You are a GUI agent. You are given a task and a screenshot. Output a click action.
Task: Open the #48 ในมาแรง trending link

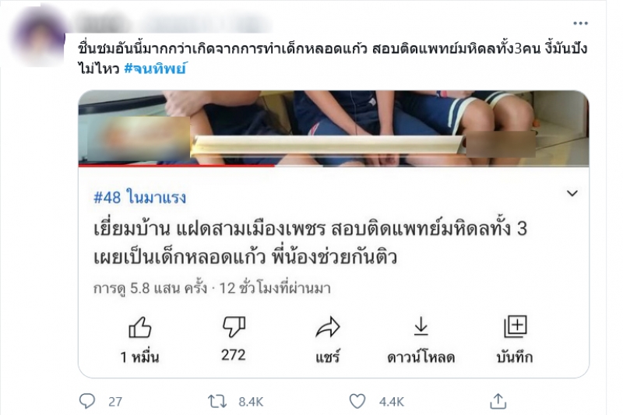(139, 197)
